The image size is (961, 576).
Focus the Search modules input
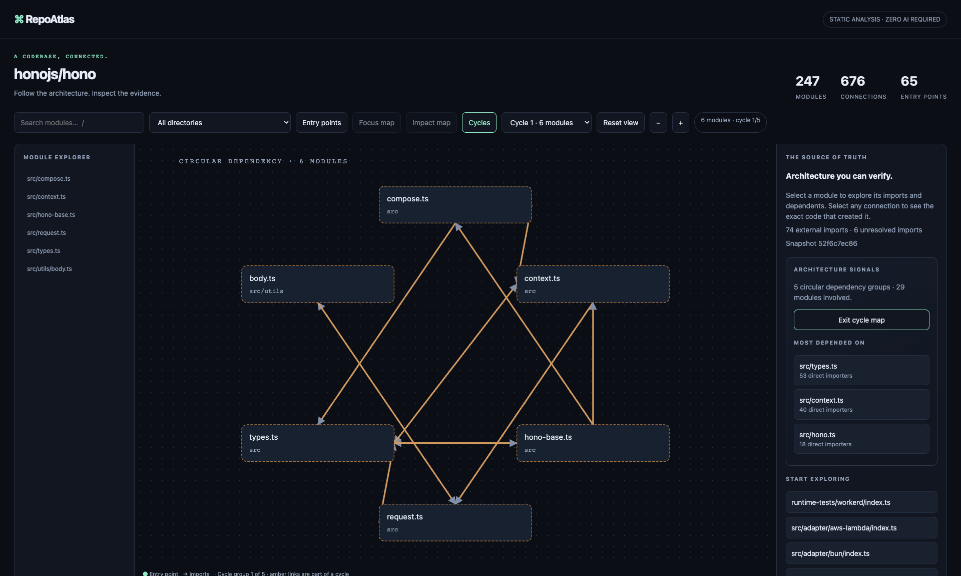click(x=79, y=123)
